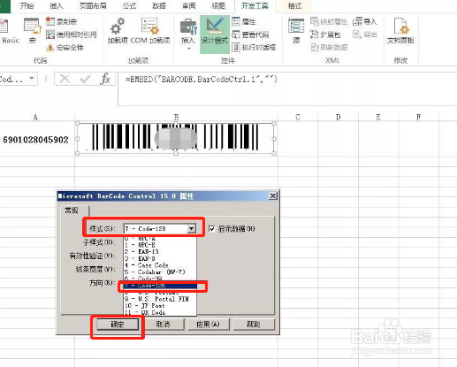Click into the formula bar EMBED text
Screen dimensions: 457x367
(202, 79)
